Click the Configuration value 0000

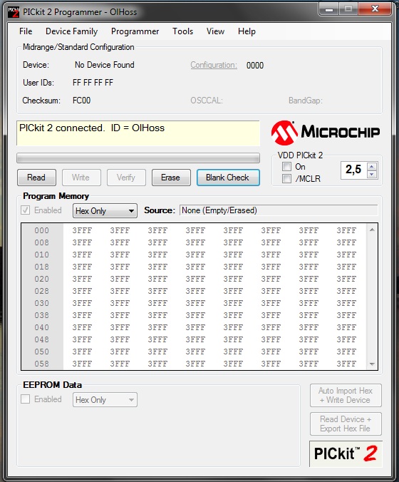click(x=255, y=66)
